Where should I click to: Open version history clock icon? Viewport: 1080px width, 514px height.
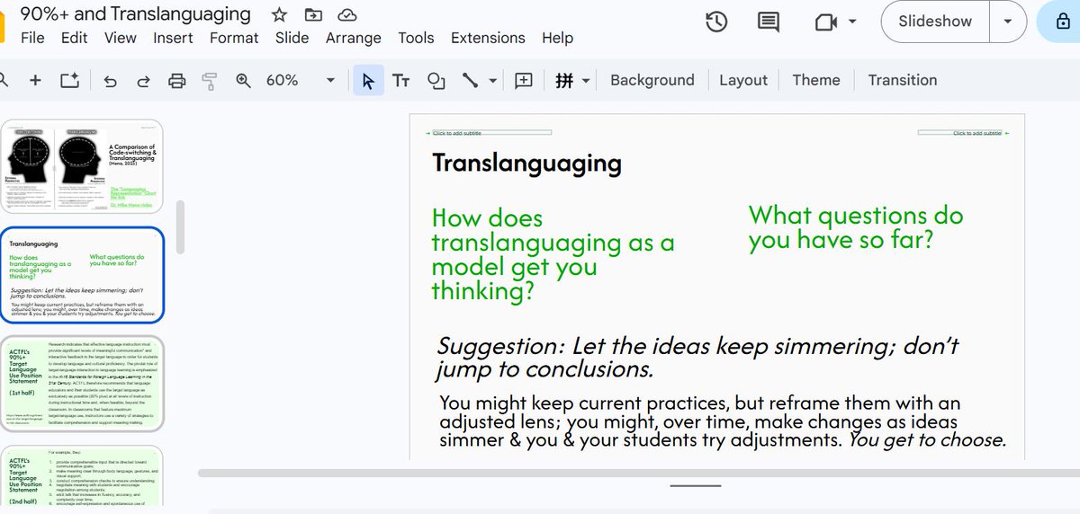[716, 22]
